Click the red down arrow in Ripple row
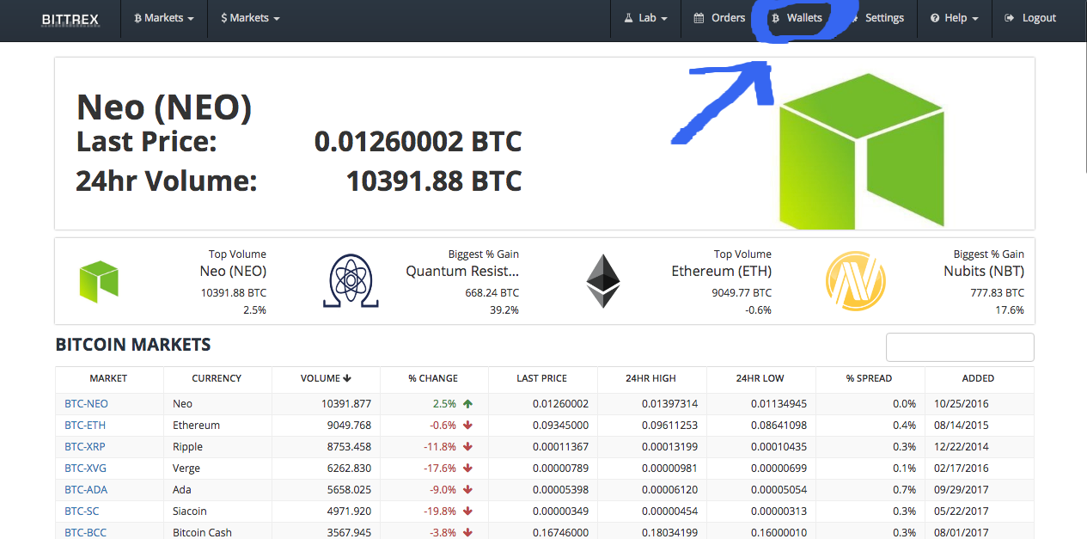This screenshot has width=1087, height=539. click(x=467, y=447)
